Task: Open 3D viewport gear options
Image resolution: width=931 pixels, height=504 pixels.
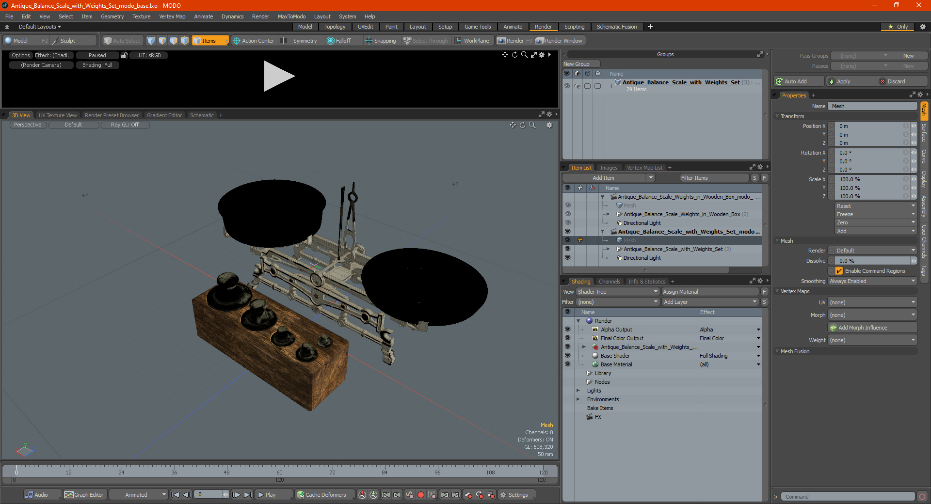Action: coord(549,125)
